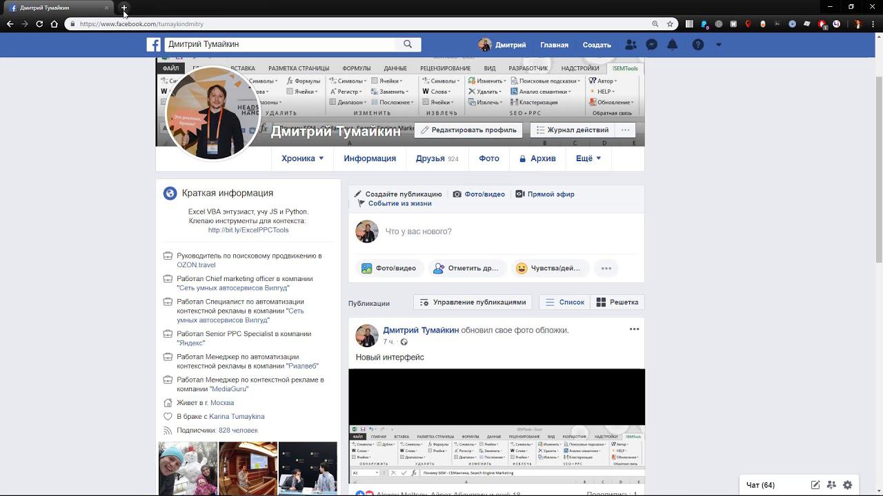Open the Друзья tab
Image resolution: width=883 pixels, height=496 pixels.
[437, 158]
